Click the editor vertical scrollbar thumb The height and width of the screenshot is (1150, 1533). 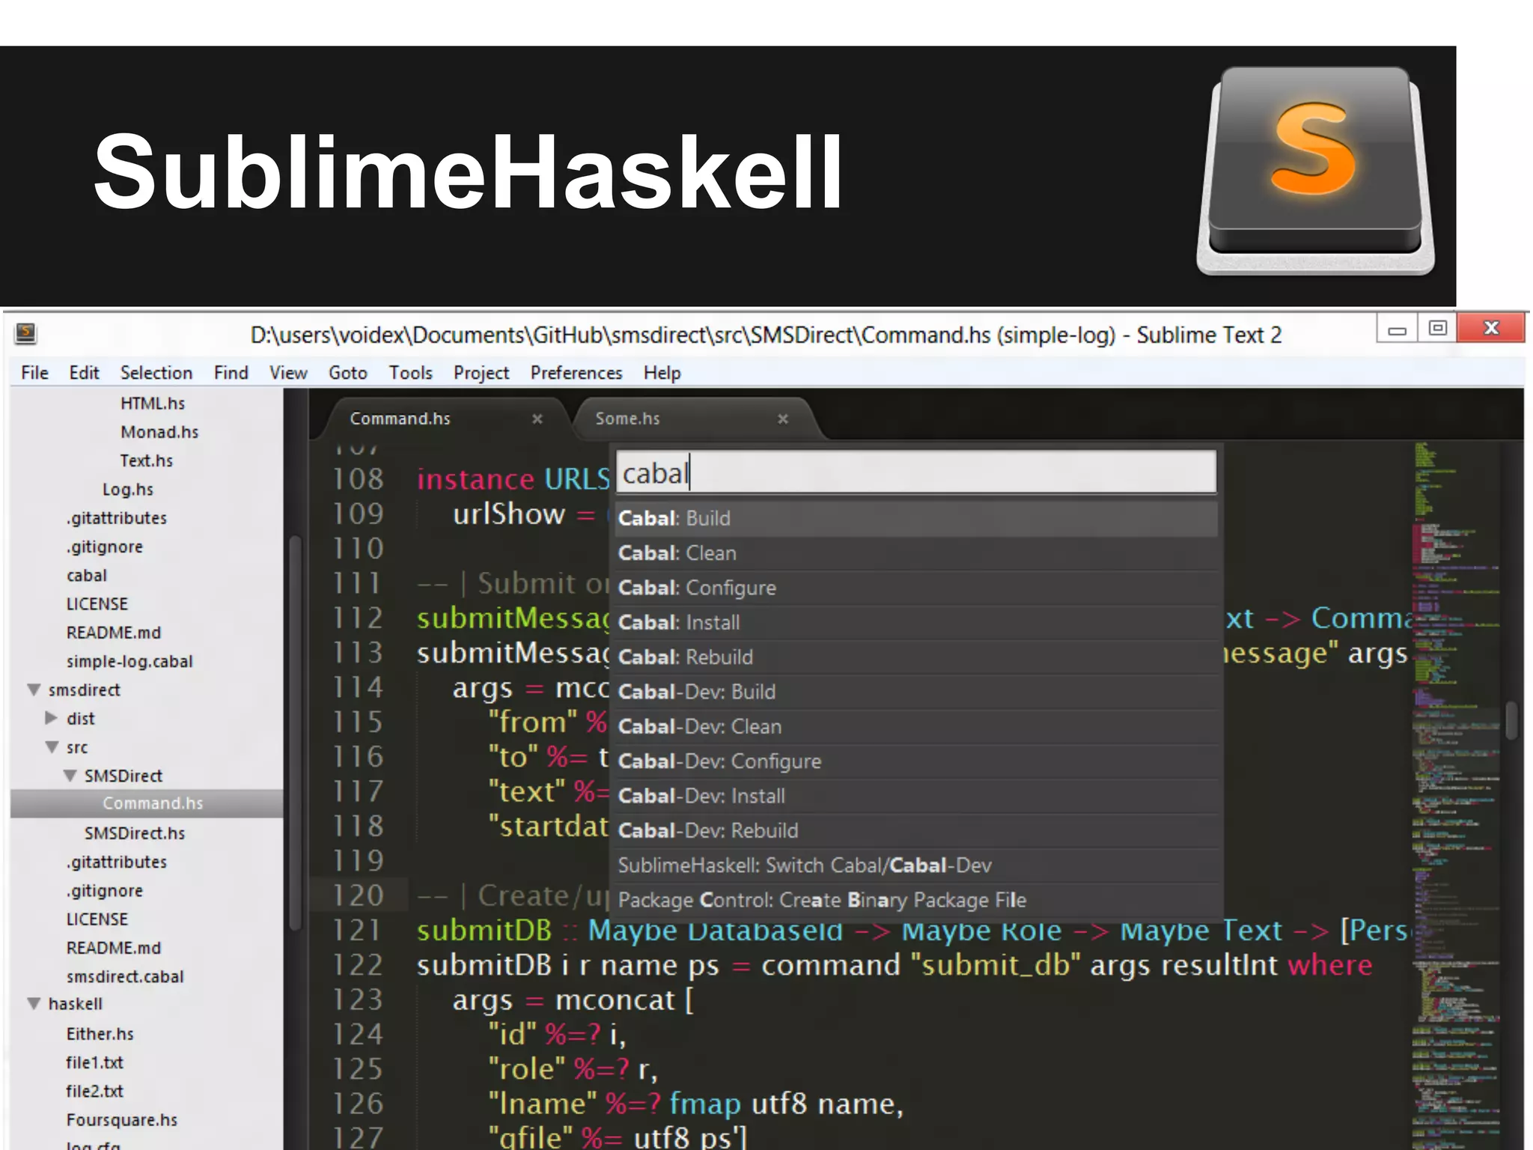pos(1511,720)
